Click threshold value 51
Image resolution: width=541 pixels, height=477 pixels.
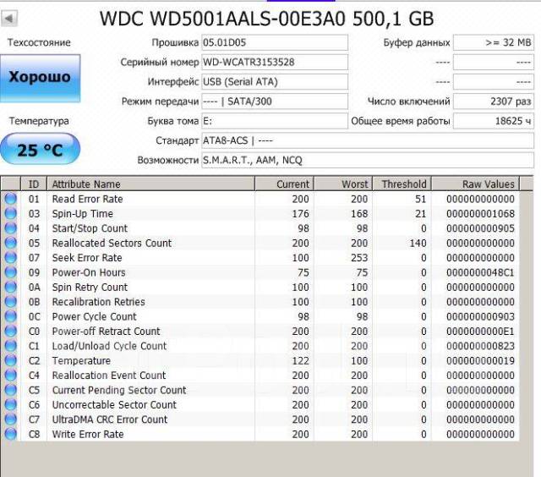coord(421,199)
